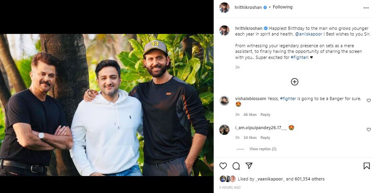Open the three-dot more options menu
The width and height of the screenshot is (374, 193).
coord(366,8)
